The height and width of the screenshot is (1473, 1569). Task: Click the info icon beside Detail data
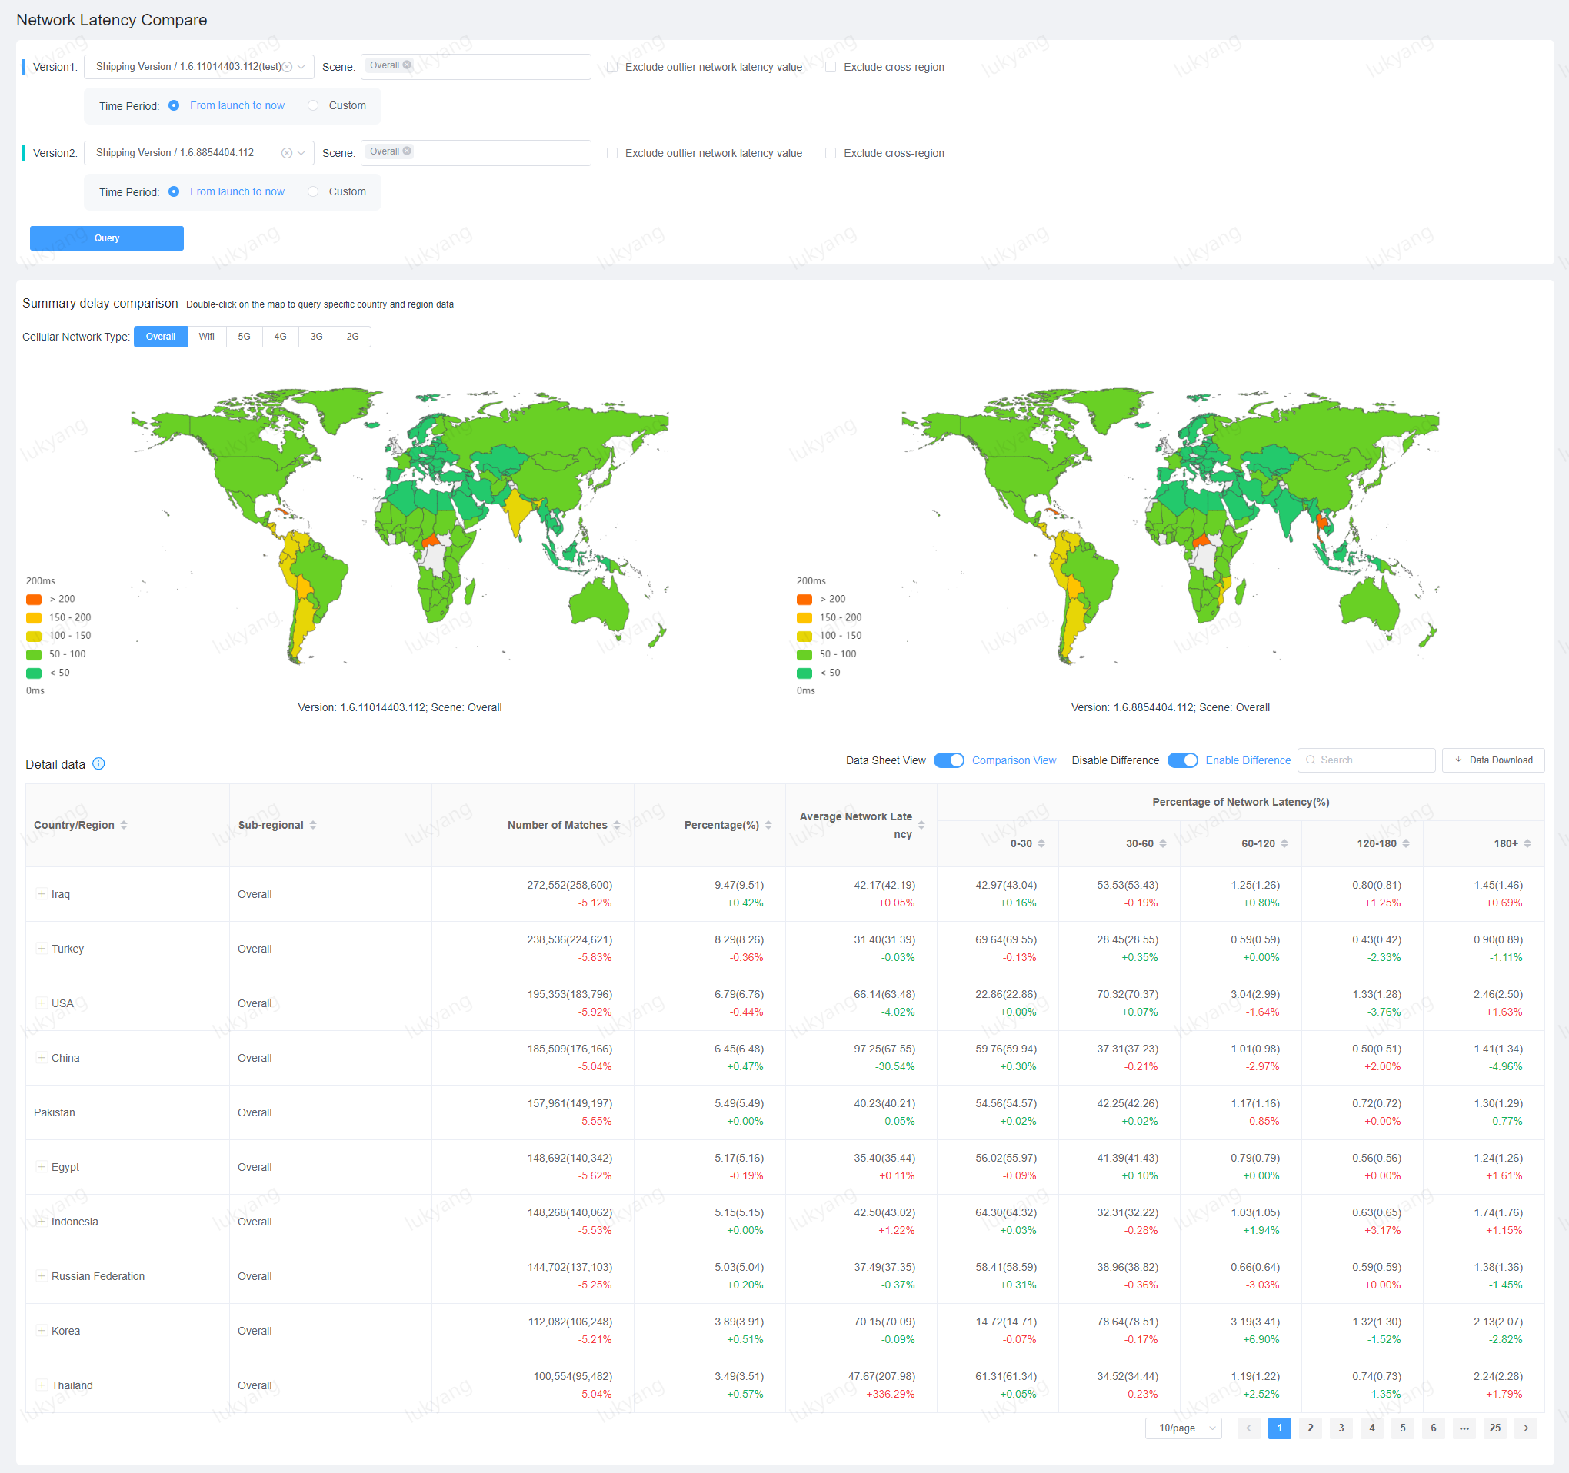[98, 763]
